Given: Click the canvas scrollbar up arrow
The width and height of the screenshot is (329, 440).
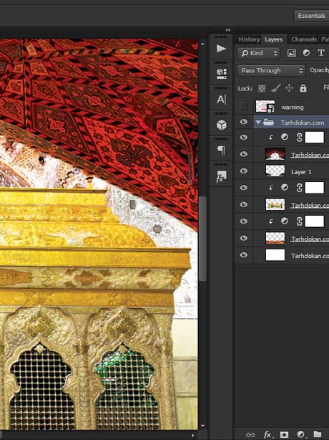Looking at the screenshot, I should (202, 44).
